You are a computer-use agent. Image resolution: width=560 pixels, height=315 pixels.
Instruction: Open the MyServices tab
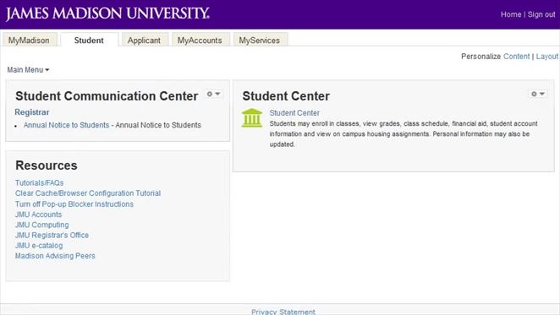260,40
